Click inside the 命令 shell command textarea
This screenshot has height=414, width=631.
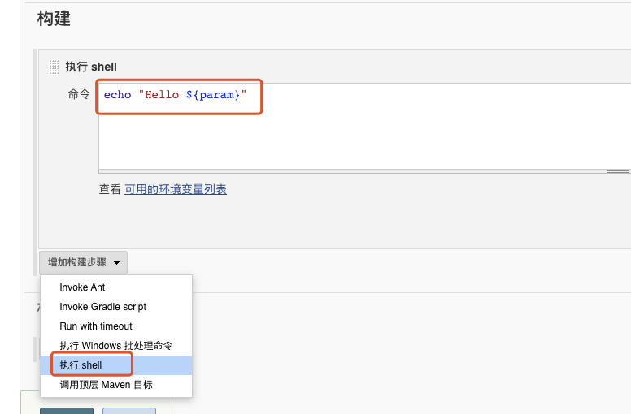tap(364, 127)
